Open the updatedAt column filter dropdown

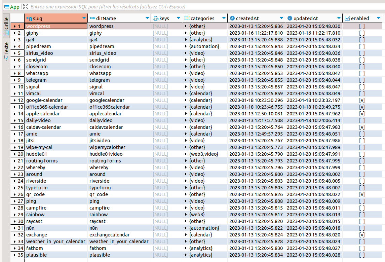coord(339,18)
